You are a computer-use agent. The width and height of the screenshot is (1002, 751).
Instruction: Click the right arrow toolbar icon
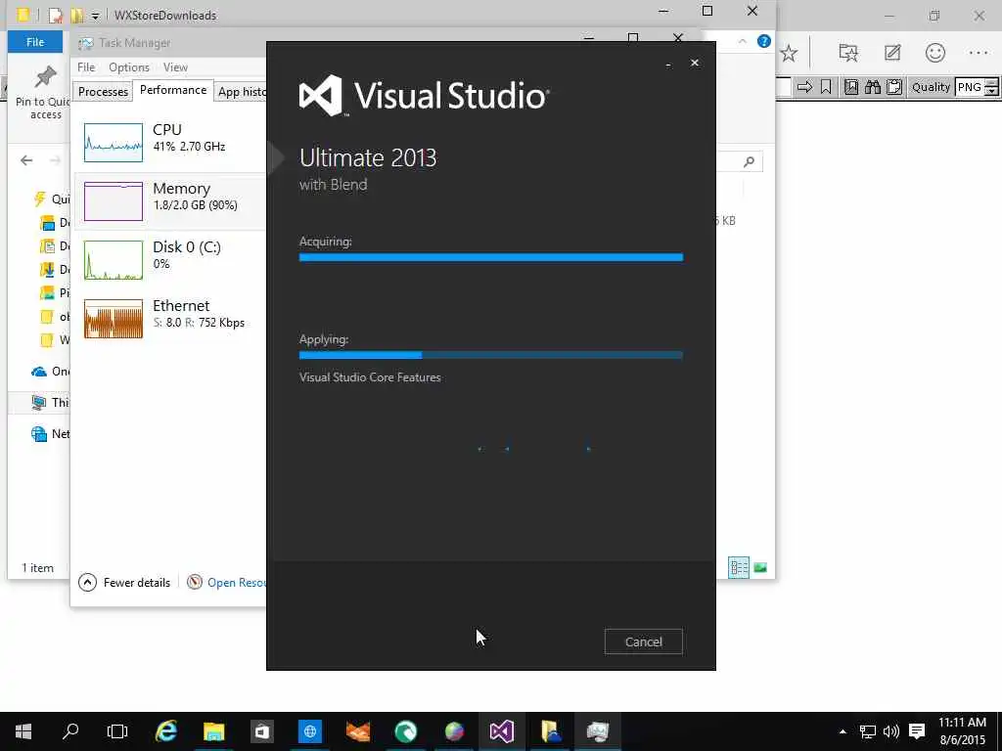804,87
